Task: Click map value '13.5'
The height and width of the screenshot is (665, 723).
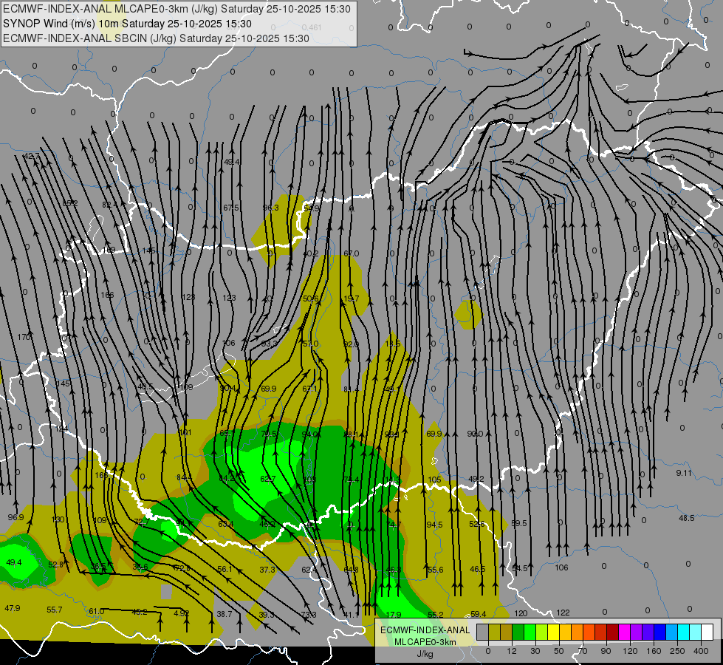Action: (392, 344)
